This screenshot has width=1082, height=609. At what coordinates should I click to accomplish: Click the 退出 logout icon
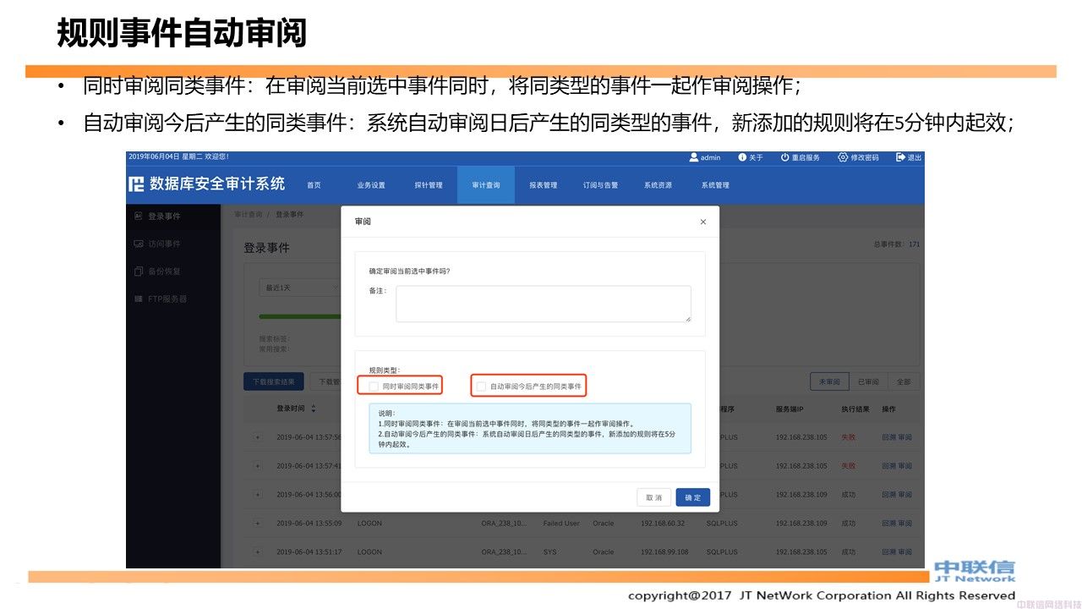[900, 157]
